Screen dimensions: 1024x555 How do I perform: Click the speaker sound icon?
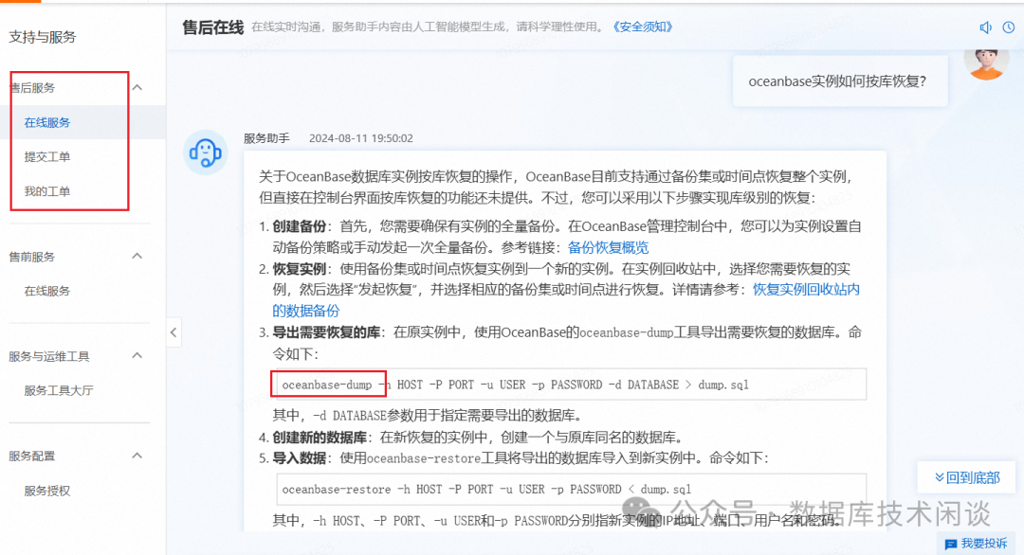[x=985, y=27]
